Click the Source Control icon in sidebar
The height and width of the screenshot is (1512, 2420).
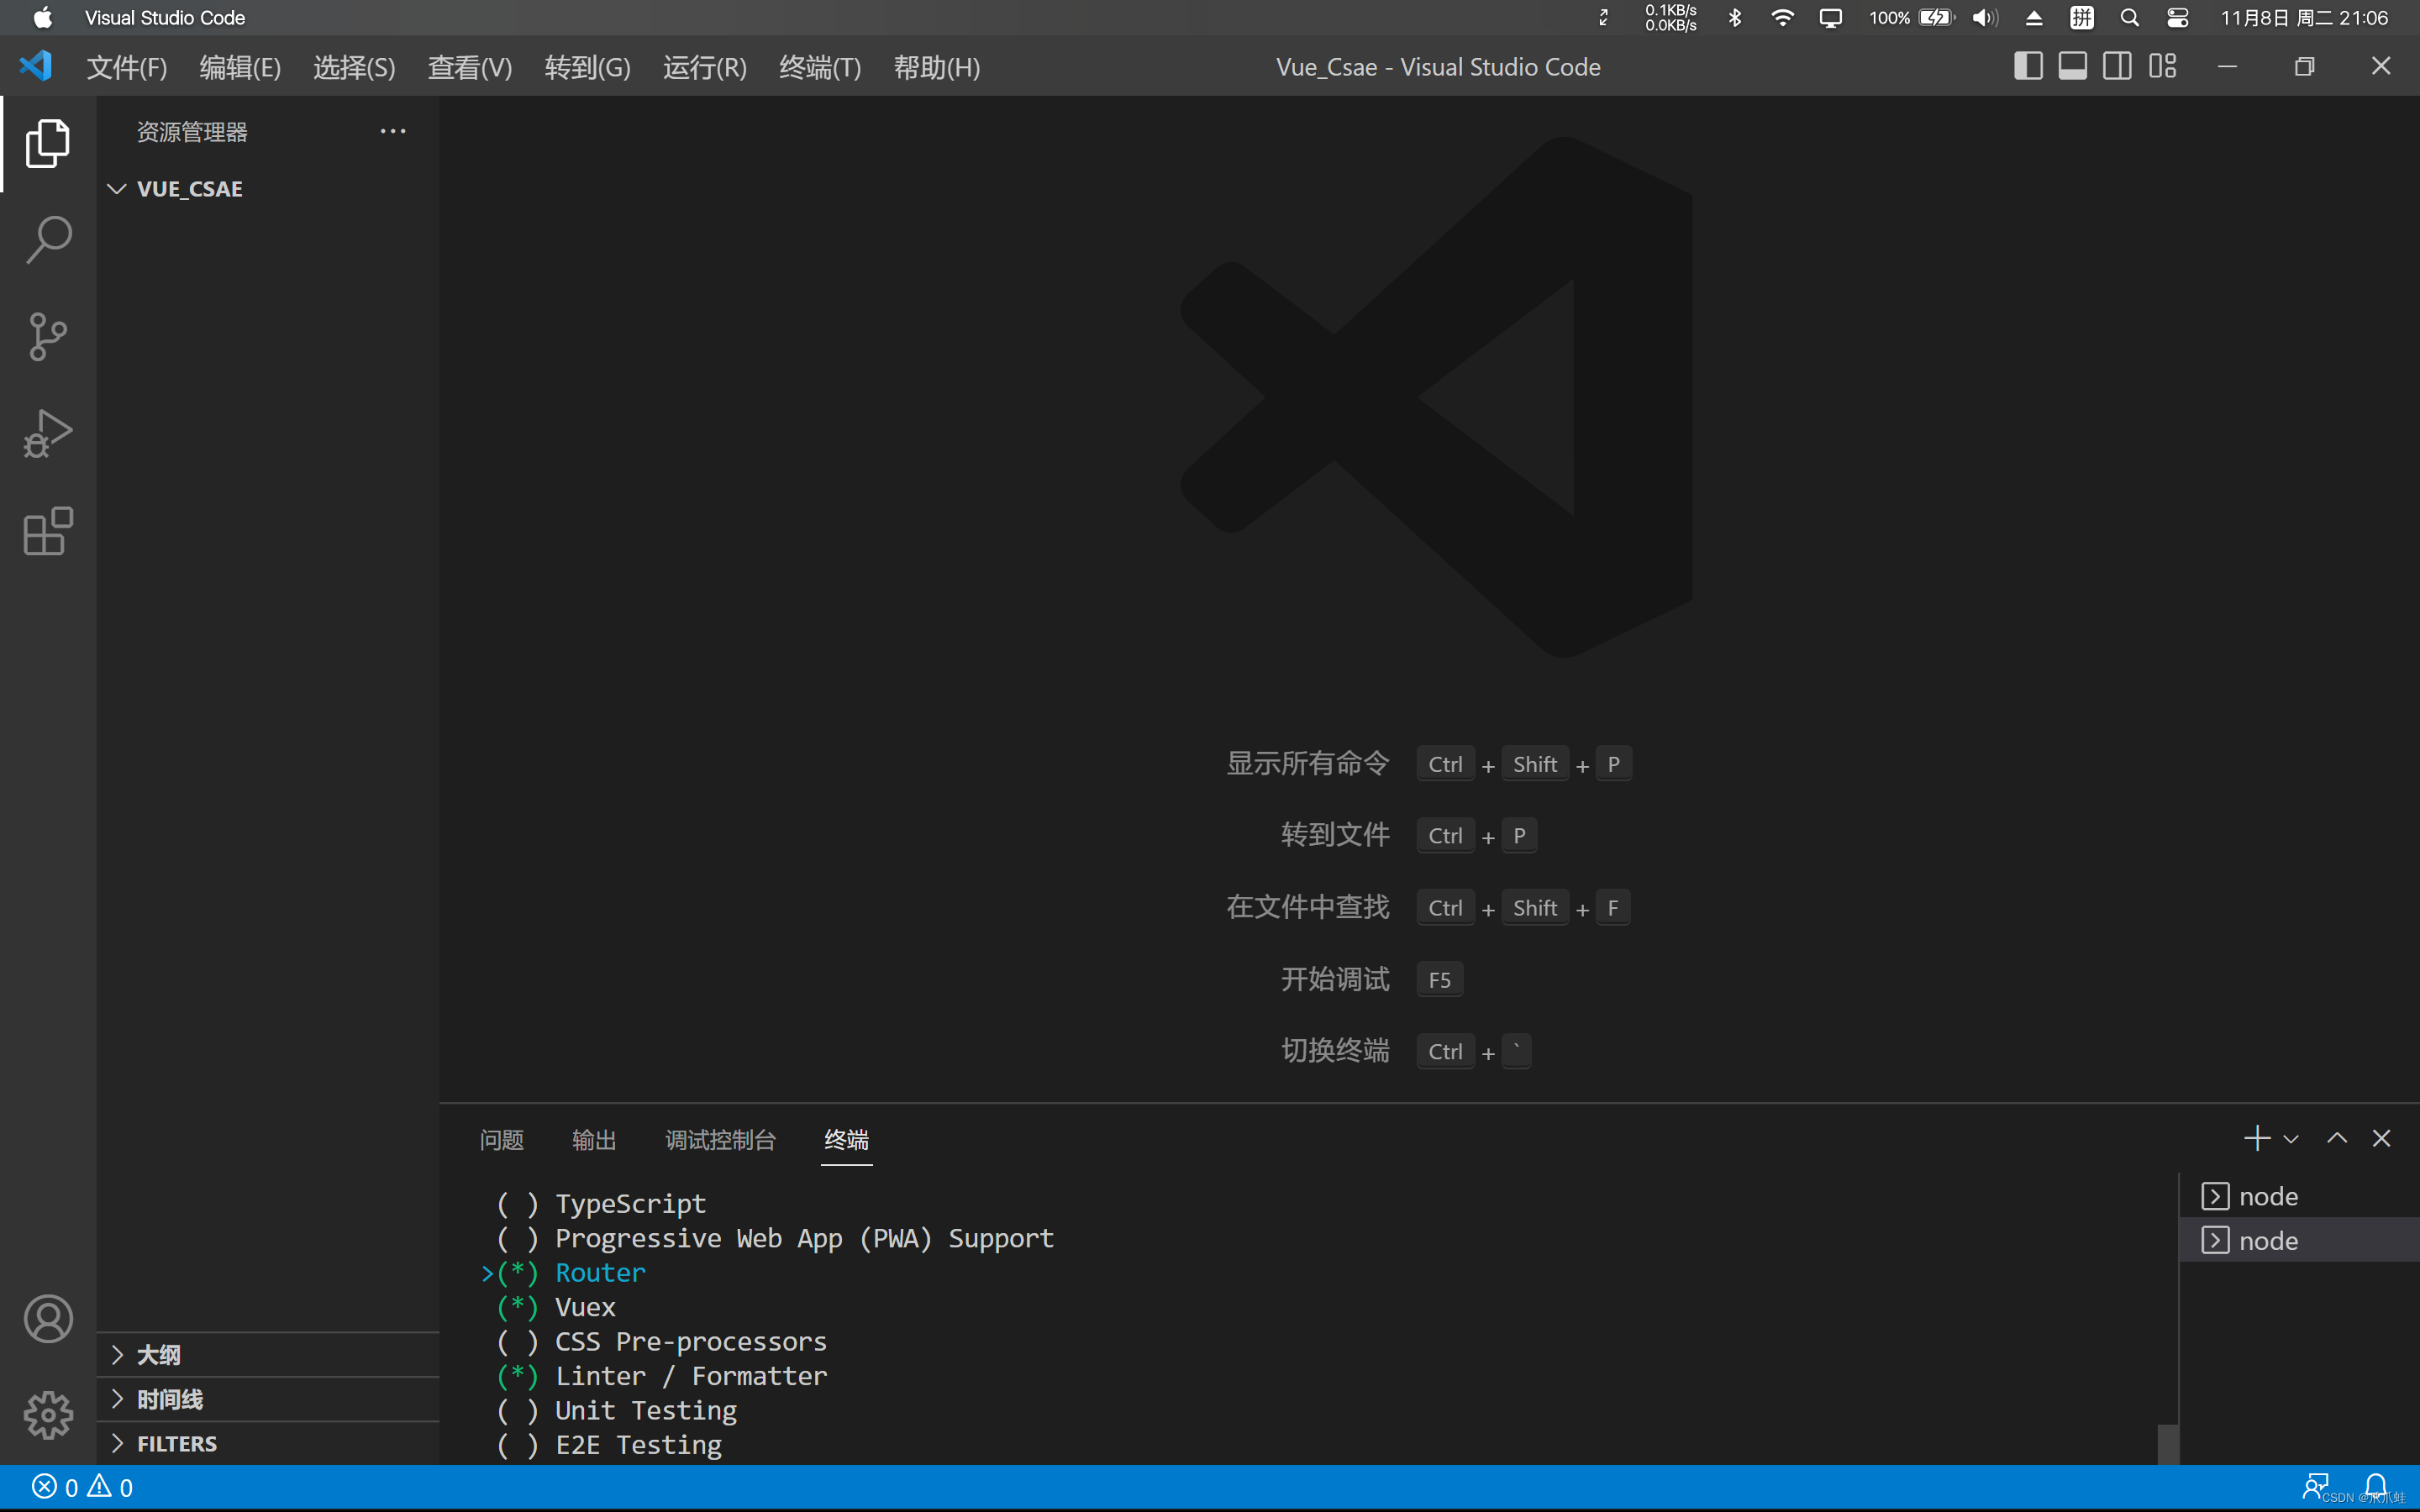[47, 336]
